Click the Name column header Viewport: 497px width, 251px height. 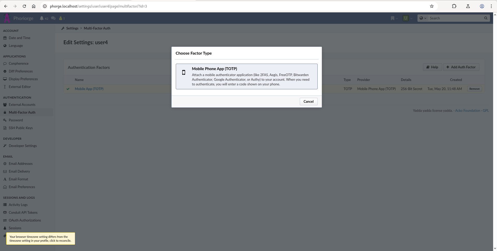point(79,80)
